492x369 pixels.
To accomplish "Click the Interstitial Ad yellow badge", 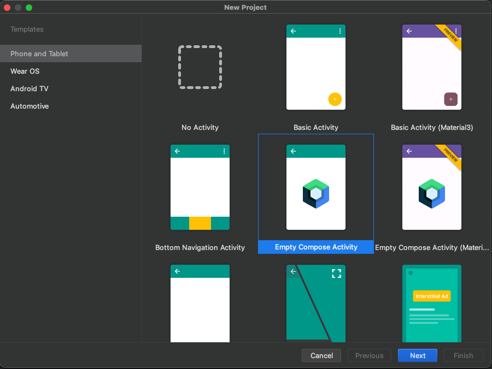I will 432,296.
